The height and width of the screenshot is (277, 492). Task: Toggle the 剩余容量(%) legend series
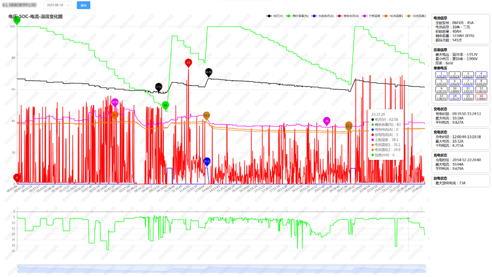(x=298, y=16)
